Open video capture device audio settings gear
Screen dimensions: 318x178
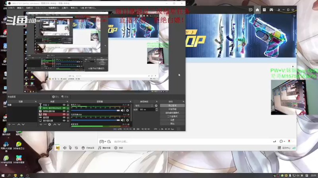pos(128,120)
